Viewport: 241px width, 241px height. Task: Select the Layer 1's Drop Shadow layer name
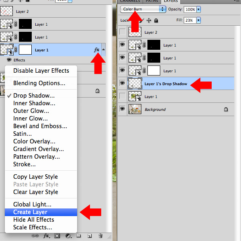coord(165,84)
